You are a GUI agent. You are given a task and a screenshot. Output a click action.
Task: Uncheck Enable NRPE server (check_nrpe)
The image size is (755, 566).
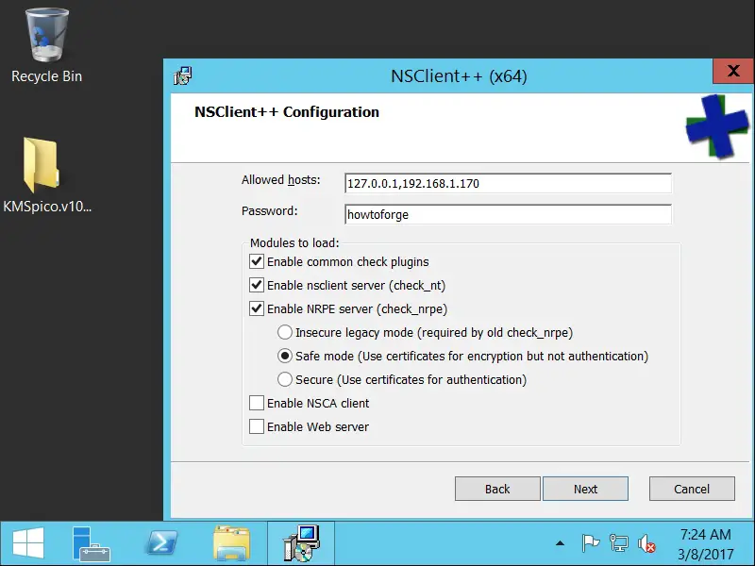pyautogui.click(x=256, y=309)
